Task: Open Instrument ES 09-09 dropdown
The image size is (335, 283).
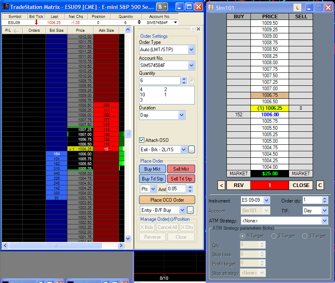Action: [x=266, y=200]
